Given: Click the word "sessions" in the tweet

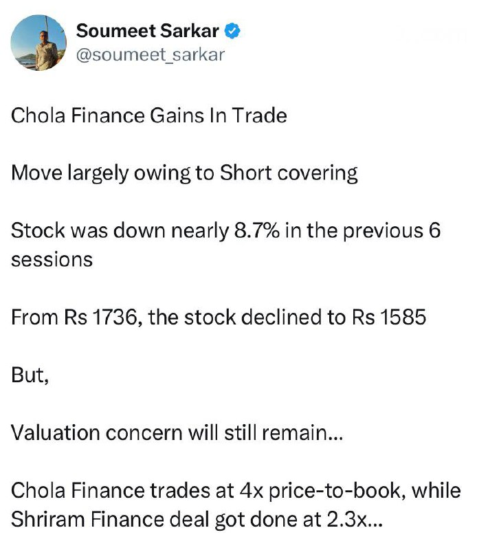Looking at the screenshot, I should point(51,260).
